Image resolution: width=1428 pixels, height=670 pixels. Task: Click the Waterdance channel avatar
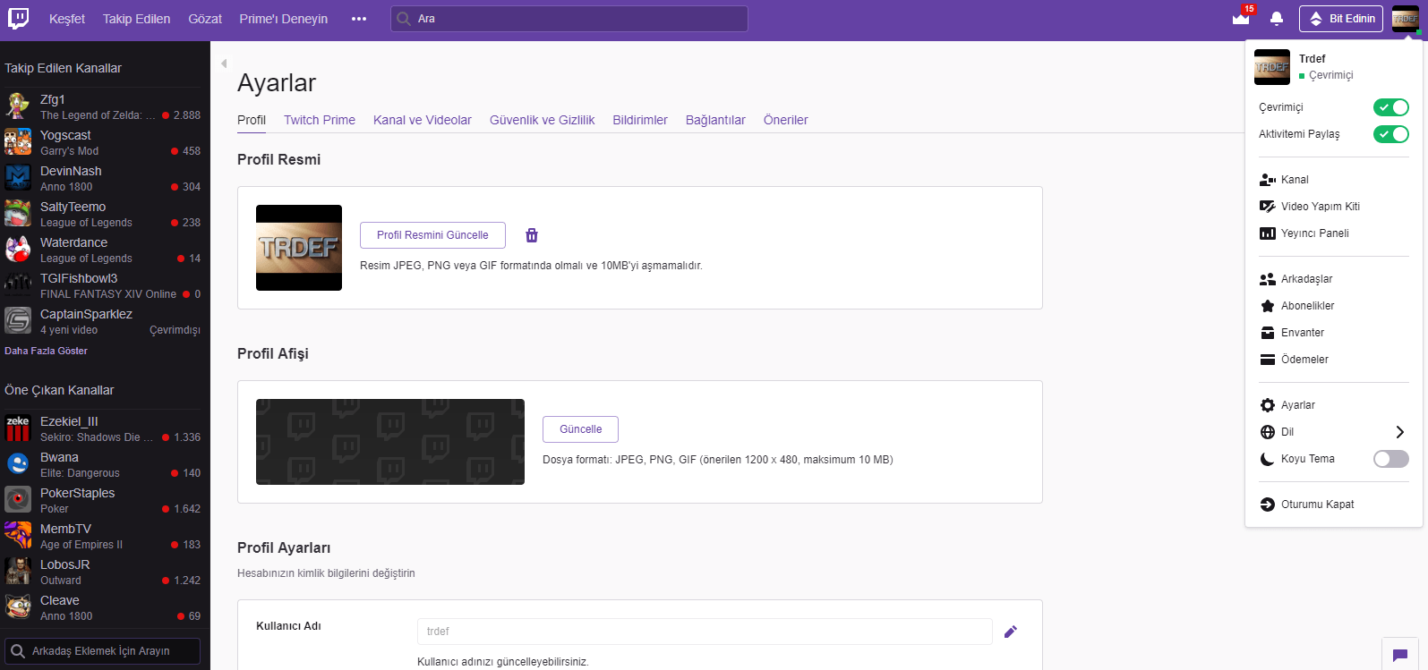[18, 250]
